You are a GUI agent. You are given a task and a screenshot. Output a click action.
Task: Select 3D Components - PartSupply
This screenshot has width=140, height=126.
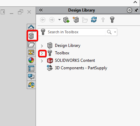click(81, 68)
